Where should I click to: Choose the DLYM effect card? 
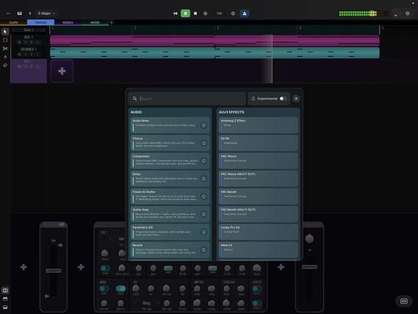258,143
